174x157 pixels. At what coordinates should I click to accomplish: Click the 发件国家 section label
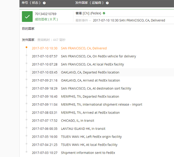coord(28,40)
